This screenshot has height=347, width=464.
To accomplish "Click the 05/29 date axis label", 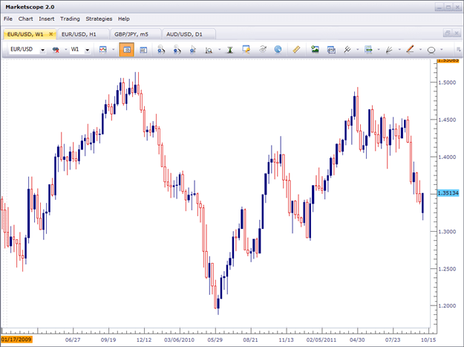I will click(215, 340).
